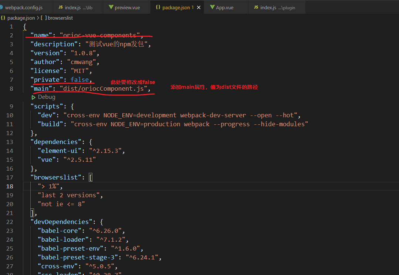
Task: Click line number 1 in the gutter
Action: coord(11,27)
